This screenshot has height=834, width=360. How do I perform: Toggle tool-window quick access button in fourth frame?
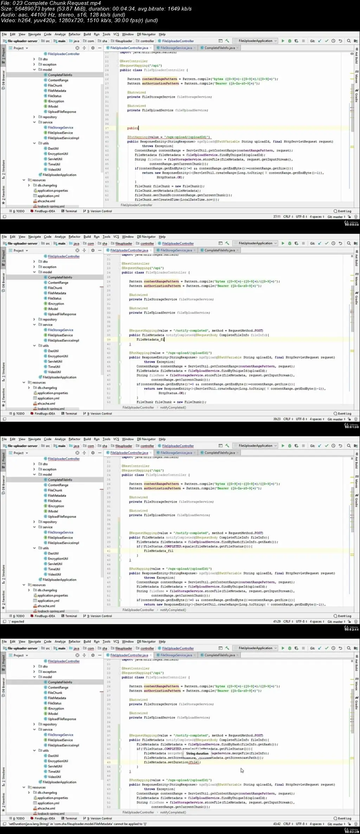click(x=4, y=824)
